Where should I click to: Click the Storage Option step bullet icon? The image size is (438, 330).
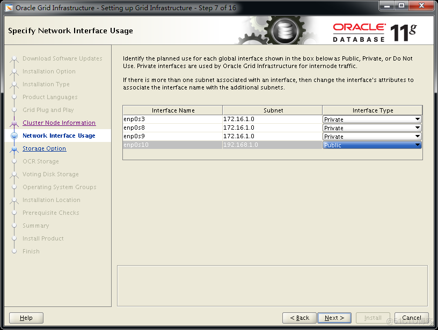click(x=14, y=149)
